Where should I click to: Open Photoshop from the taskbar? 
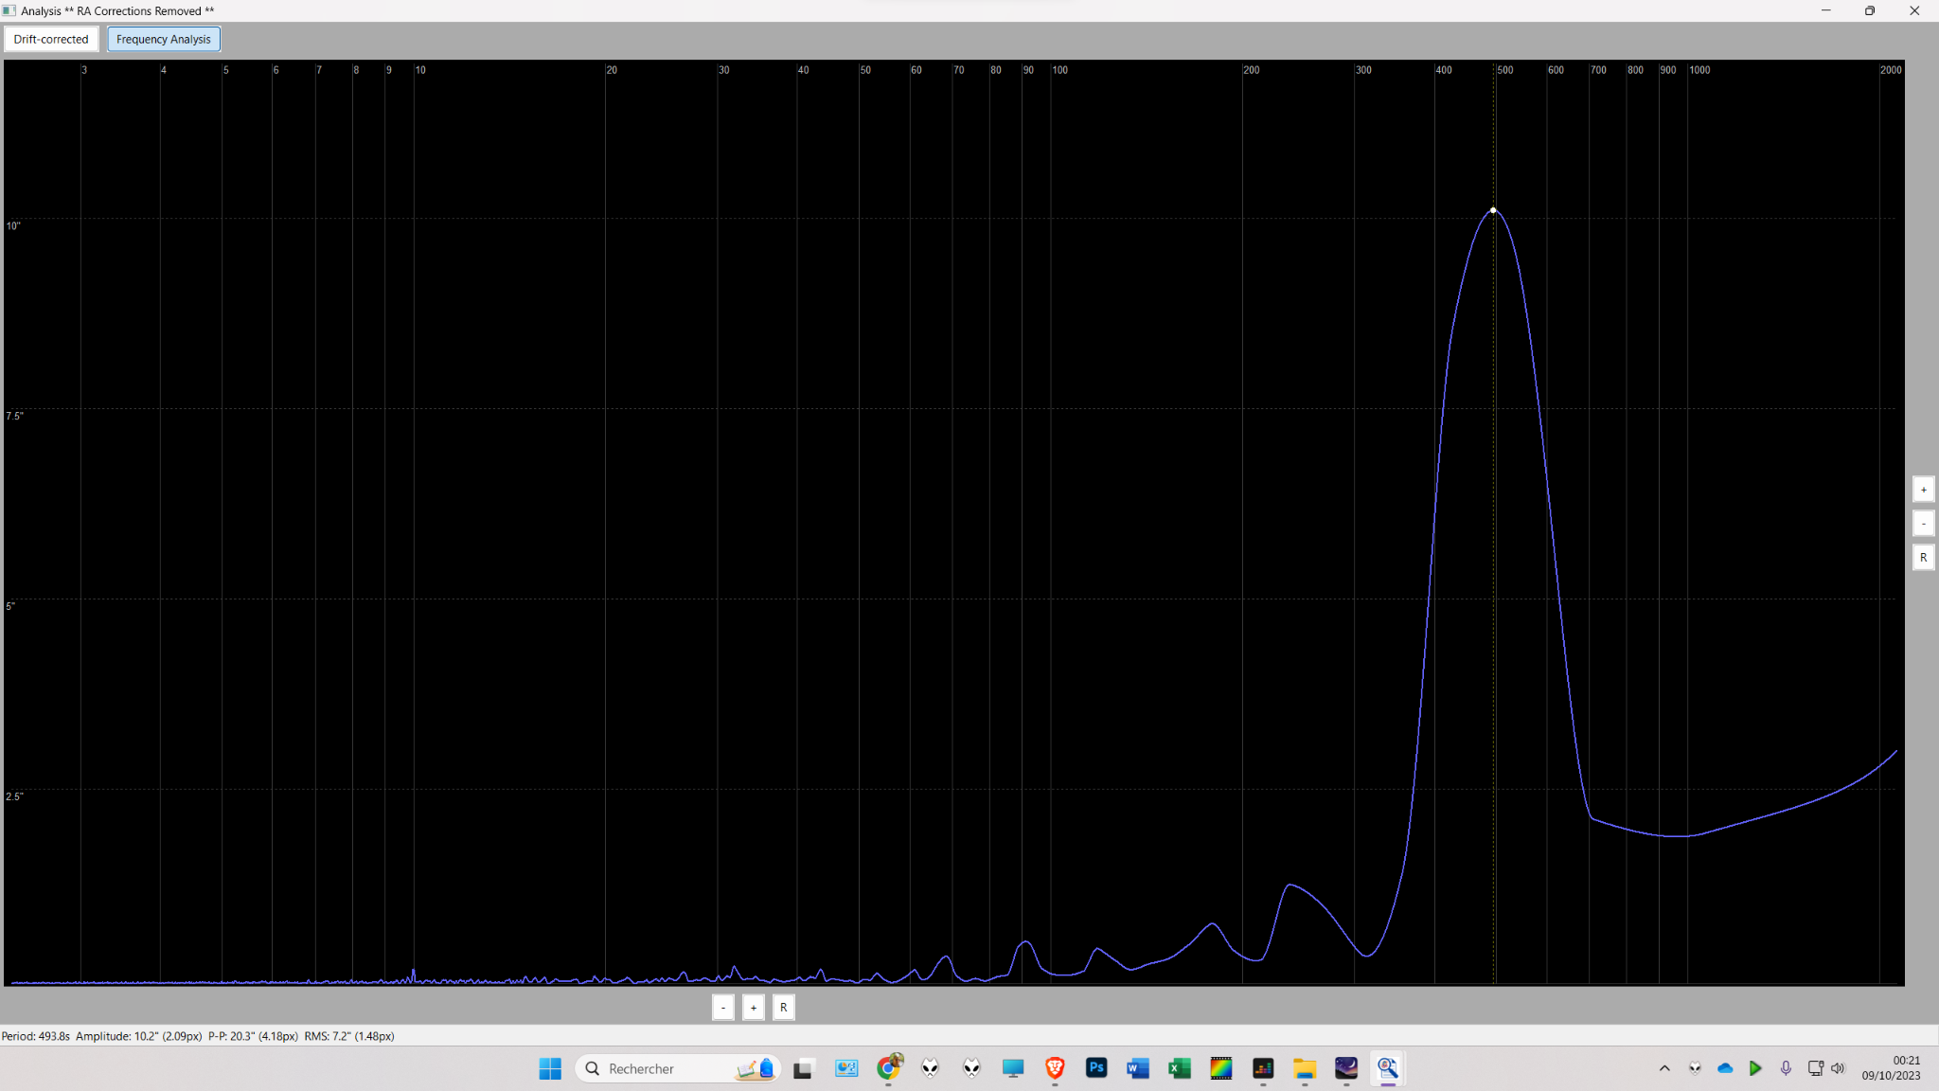[1096, 1068]
